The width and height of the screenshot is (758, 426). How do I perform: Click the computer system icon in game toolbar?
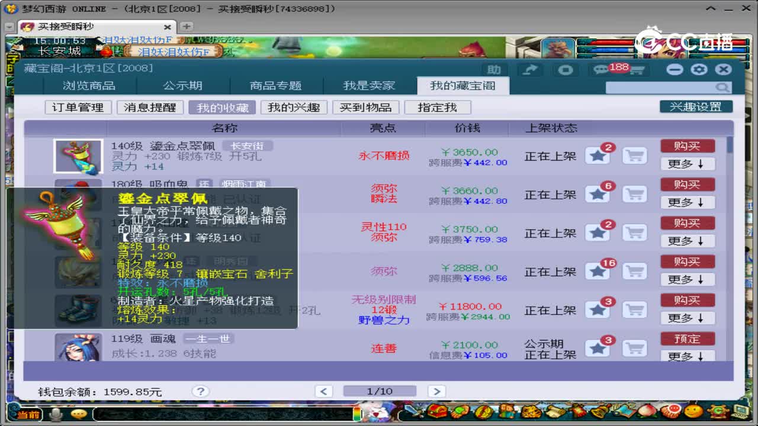(x=740, y=411)
